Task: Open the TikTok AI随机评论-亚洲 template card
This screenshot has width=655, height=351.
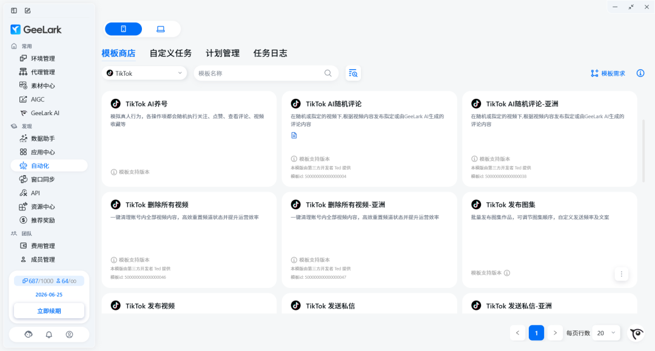Action: pyautogui.click(x=549, y=139)
